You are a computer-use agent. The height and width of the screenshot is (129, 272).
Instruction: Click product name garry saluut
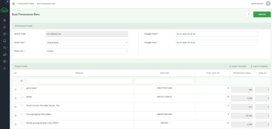(x=31, y=88)
